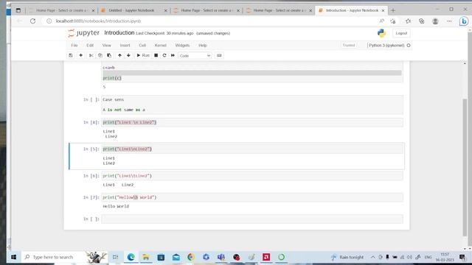Open Task View on the taskbar
Screen dimensions: 472x265
pos(115,257)
